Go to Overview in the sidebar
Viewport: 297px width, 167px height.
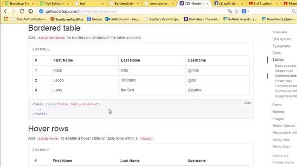coord(279,32)
